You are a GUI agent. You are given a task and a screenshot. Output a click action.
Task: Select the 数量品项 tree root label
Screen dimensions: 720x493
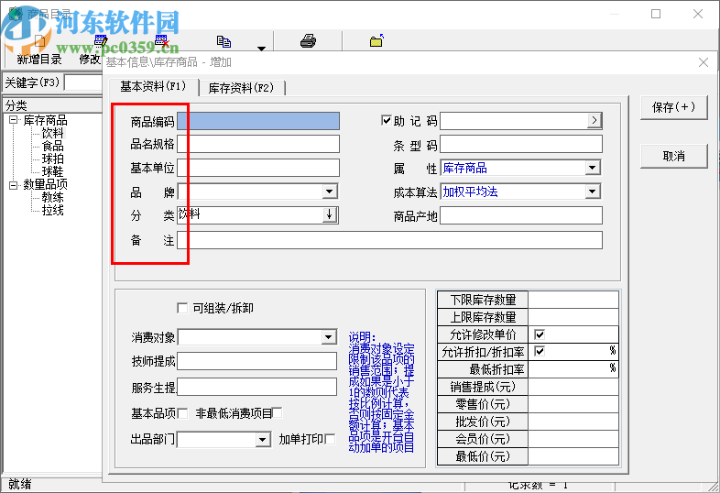(46, 185)
